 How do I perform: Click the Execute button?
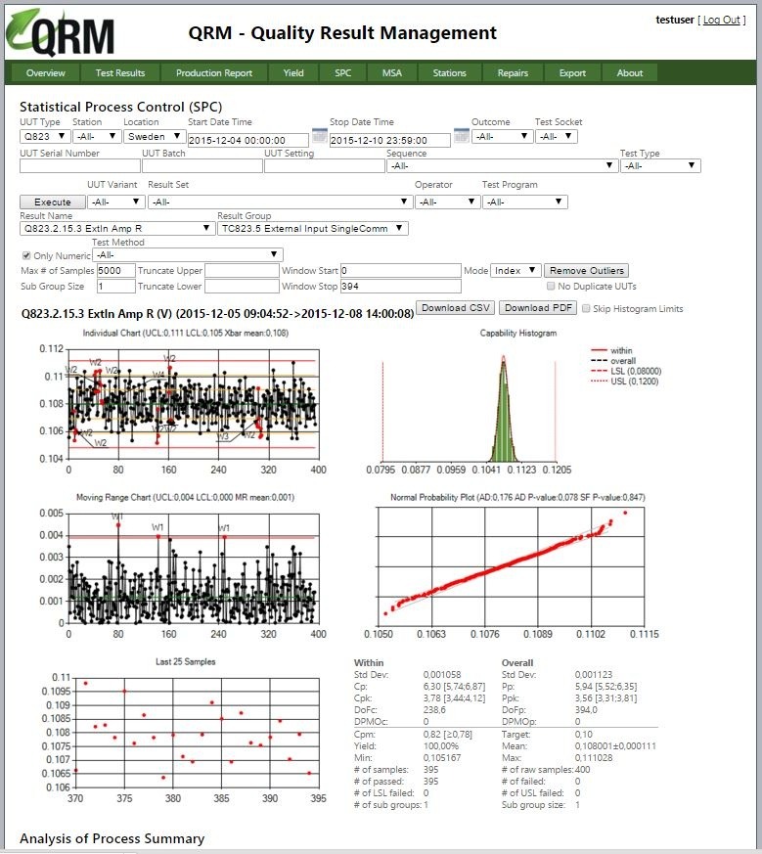pyautogui.click(x=52, y=202)
